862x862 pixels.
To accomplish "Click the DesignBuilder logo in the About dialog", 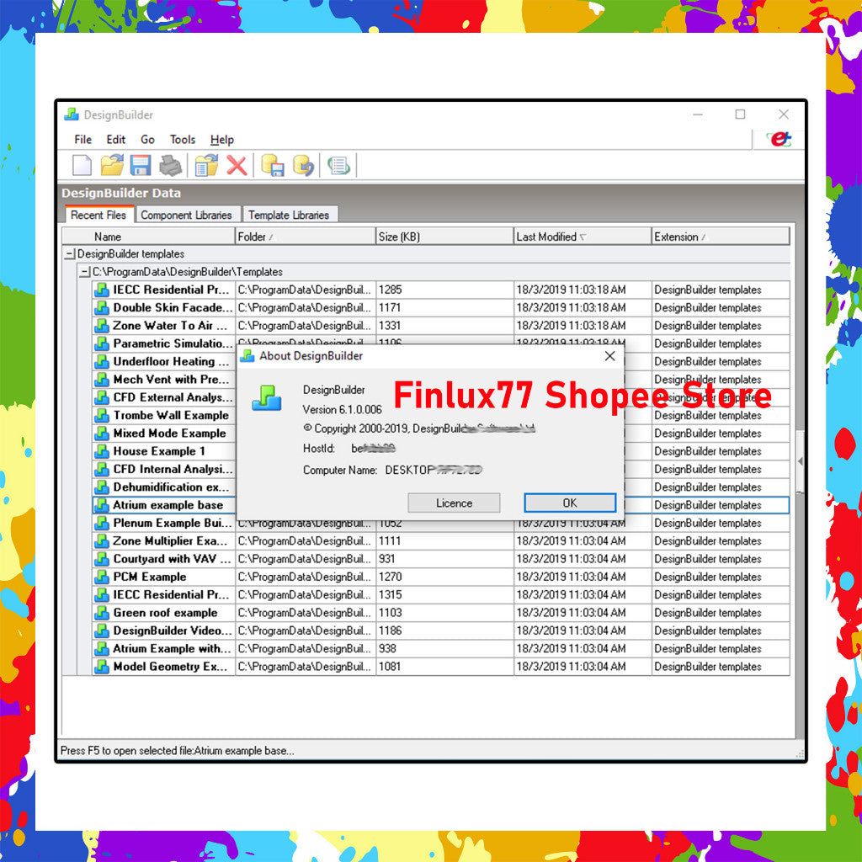I will [264, 397].
